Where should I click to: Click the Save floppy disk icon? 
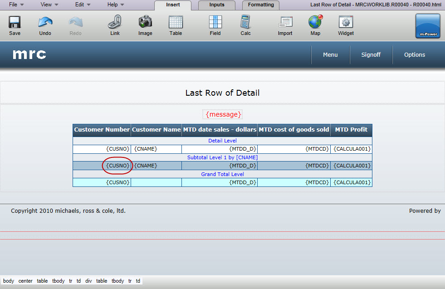tap(15, 22)
